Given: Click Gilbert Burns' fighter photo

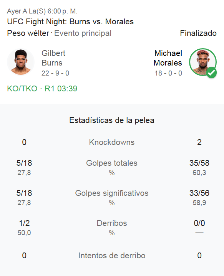Looking at the screenshot, I should coord(21,62).
